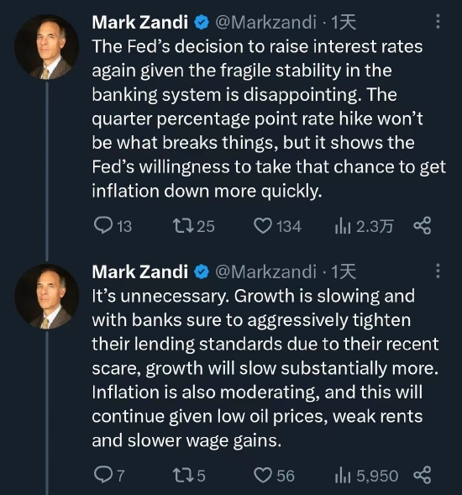Open replies on the Fed decision tweet
The height and width of the screenshot is (495, 462).
(113, 226)
